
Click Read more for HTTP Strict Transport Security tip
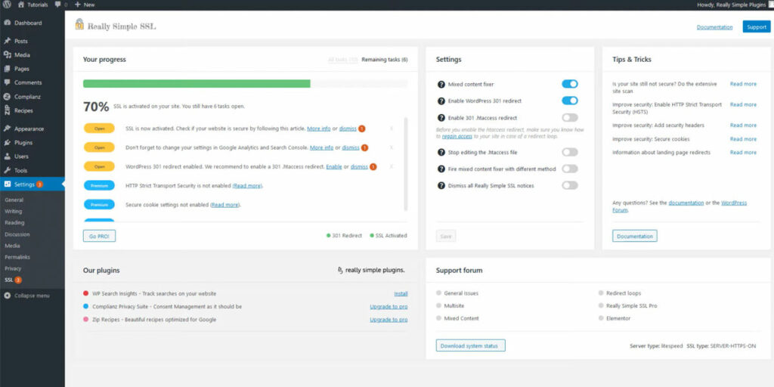click(x=743, y=104)
